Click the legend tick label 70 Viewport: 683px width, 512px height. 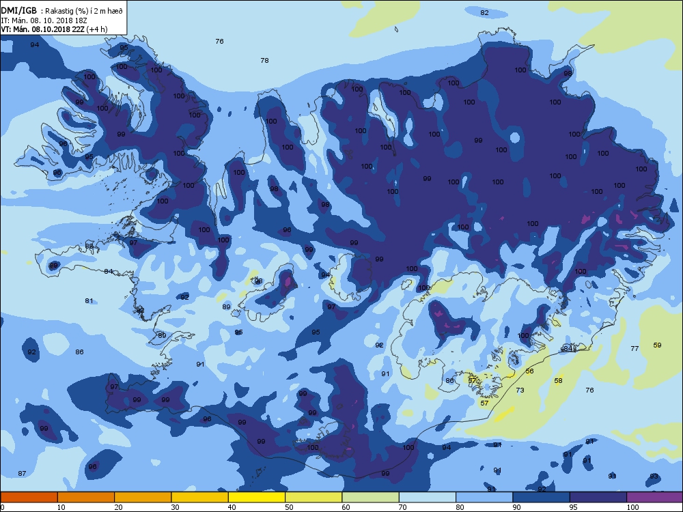tap(402, 507)
